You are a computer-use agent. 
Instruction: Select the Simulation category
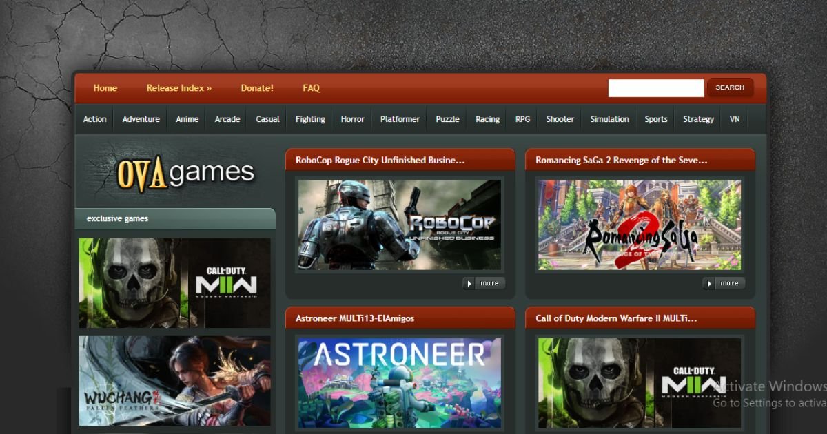(610, 119)
